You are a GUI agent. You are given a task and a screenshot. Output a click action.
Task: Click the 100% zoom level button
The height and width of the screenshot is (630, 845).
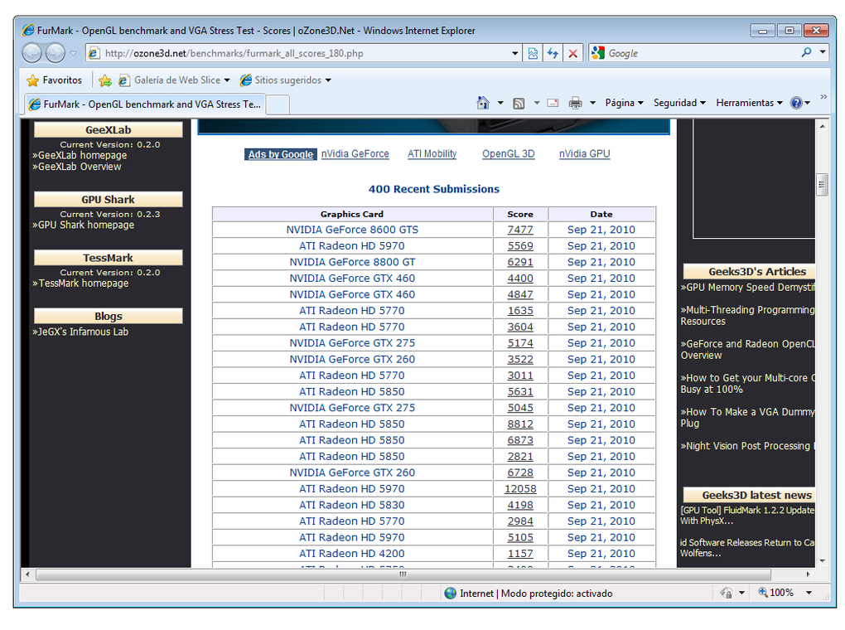(x=776, y=593)
